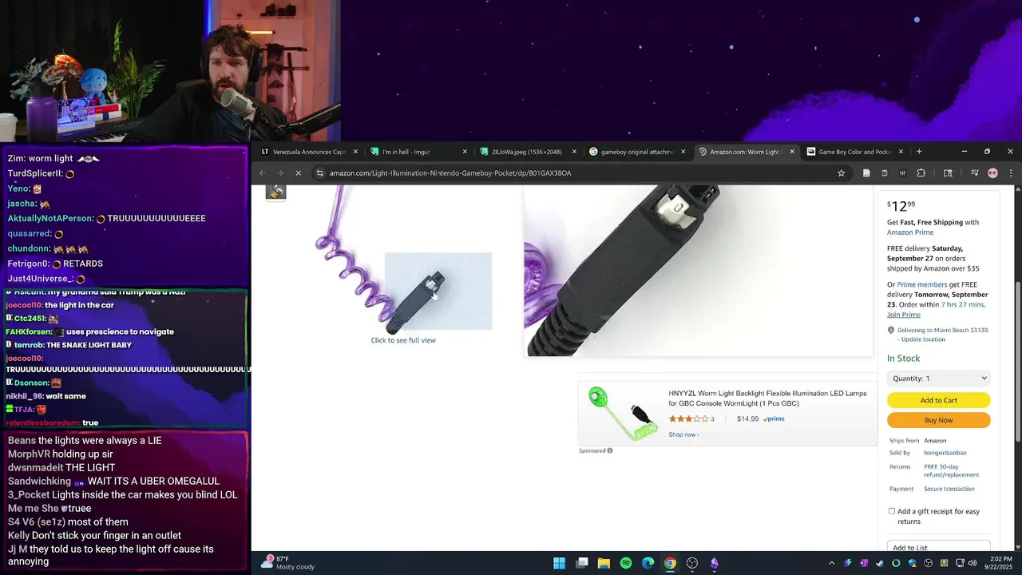Check Add a gift receipt checkbox
Image resolution: width=1022 pixels, height=575 pixels.
click(x=891, y=511)
